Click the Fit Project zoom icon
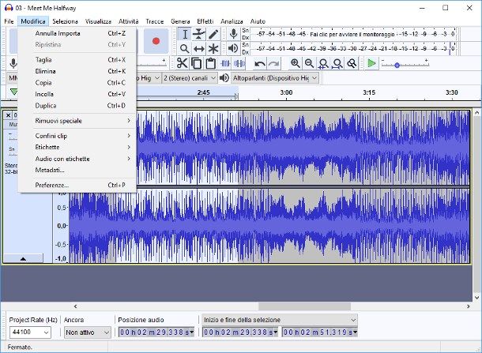Image resolution: width=482 pixels, height=353 pixels. [337, 64]
